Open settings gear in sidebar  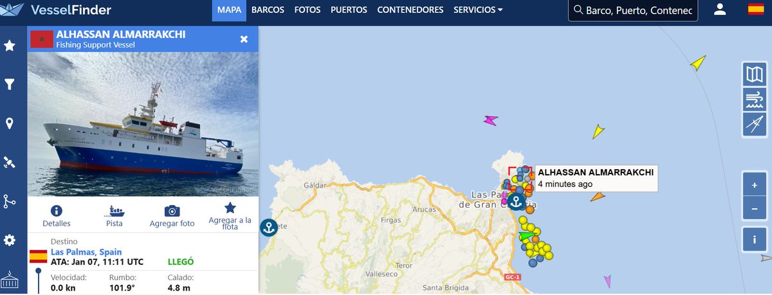pos(10,240)
